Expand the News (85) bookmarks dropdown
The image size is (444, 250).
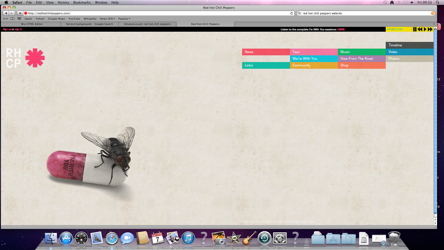107,19
